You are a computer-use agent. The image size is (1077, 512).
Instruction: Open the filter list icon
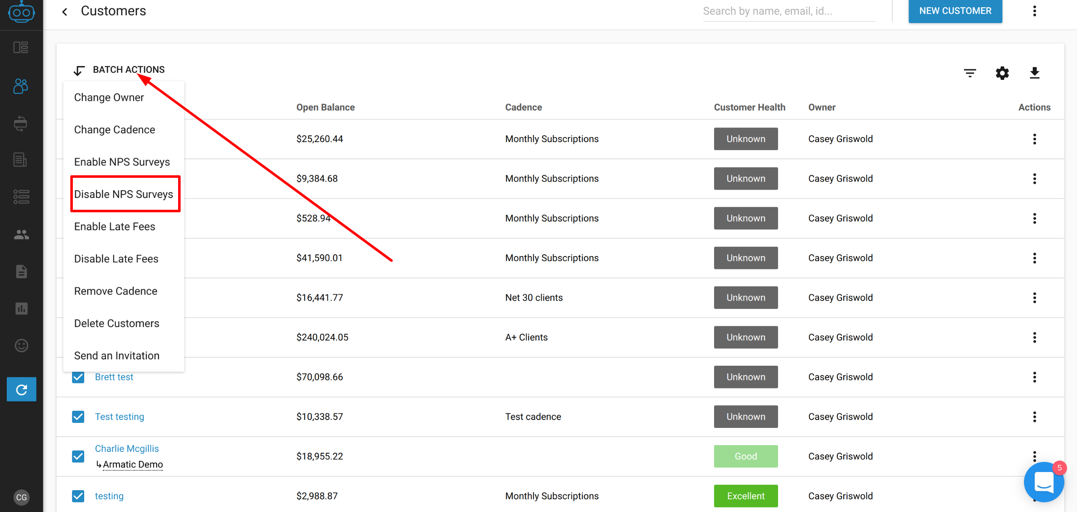pyautogui.click(x=970, y=73)
